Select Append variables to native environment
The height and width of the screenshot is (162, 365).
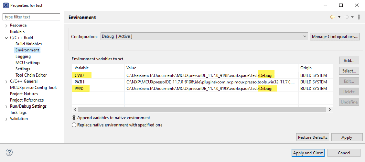[74, 118]
